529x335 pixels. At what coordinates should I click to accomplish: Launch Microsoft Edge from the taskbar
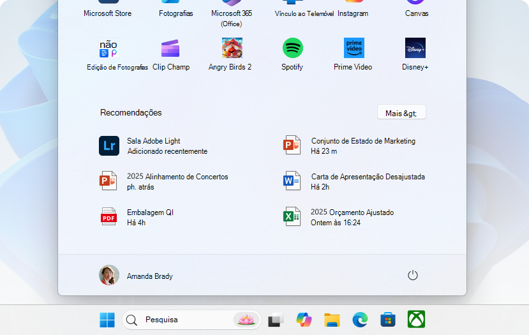pyautogui.click(x=360, y=320)
